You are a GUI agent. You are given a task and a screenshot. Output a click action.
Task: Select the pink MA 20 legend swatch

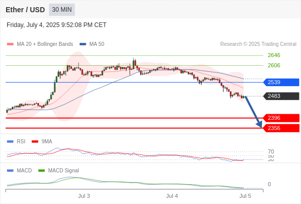point(10,44)
